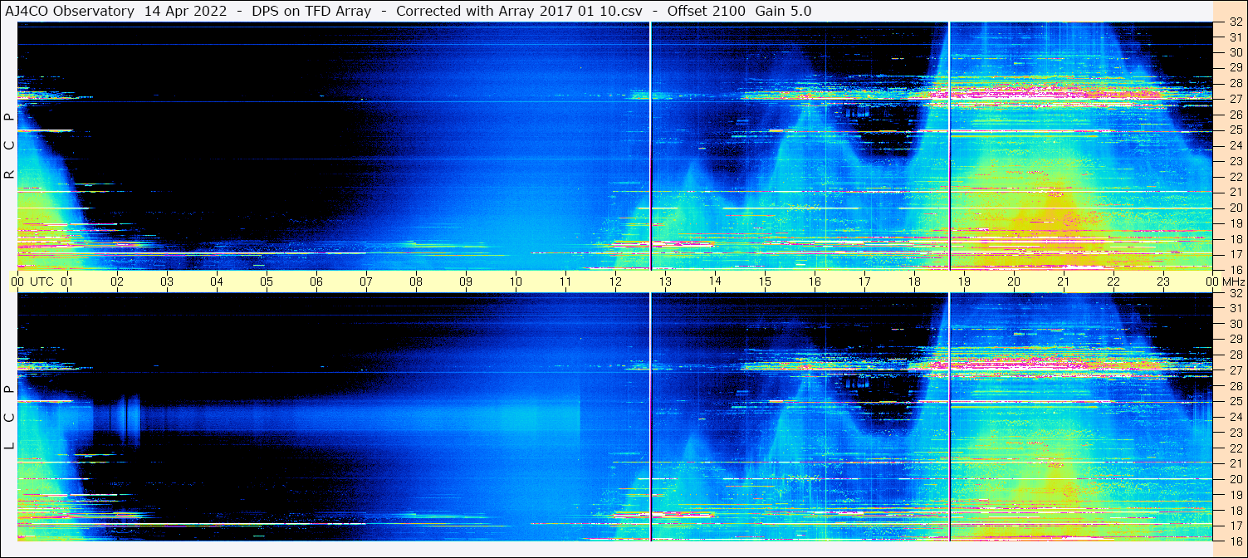Click the Gain 5.0 text in header
The image size is (1248, 558).
point(783,11)
